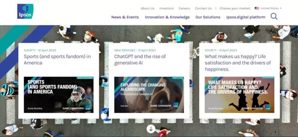
Task: Open the Our Solutions menu
Action: coord(208,17)
